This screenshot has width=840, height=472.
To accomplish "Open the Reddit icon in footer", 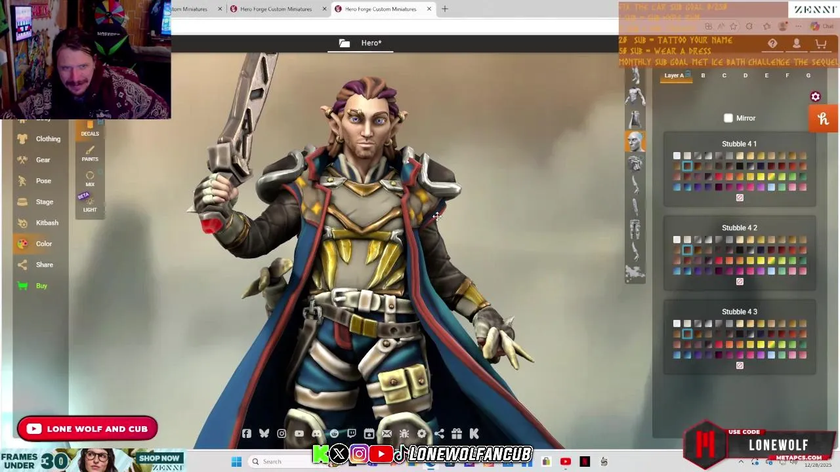I will (334, 433).
